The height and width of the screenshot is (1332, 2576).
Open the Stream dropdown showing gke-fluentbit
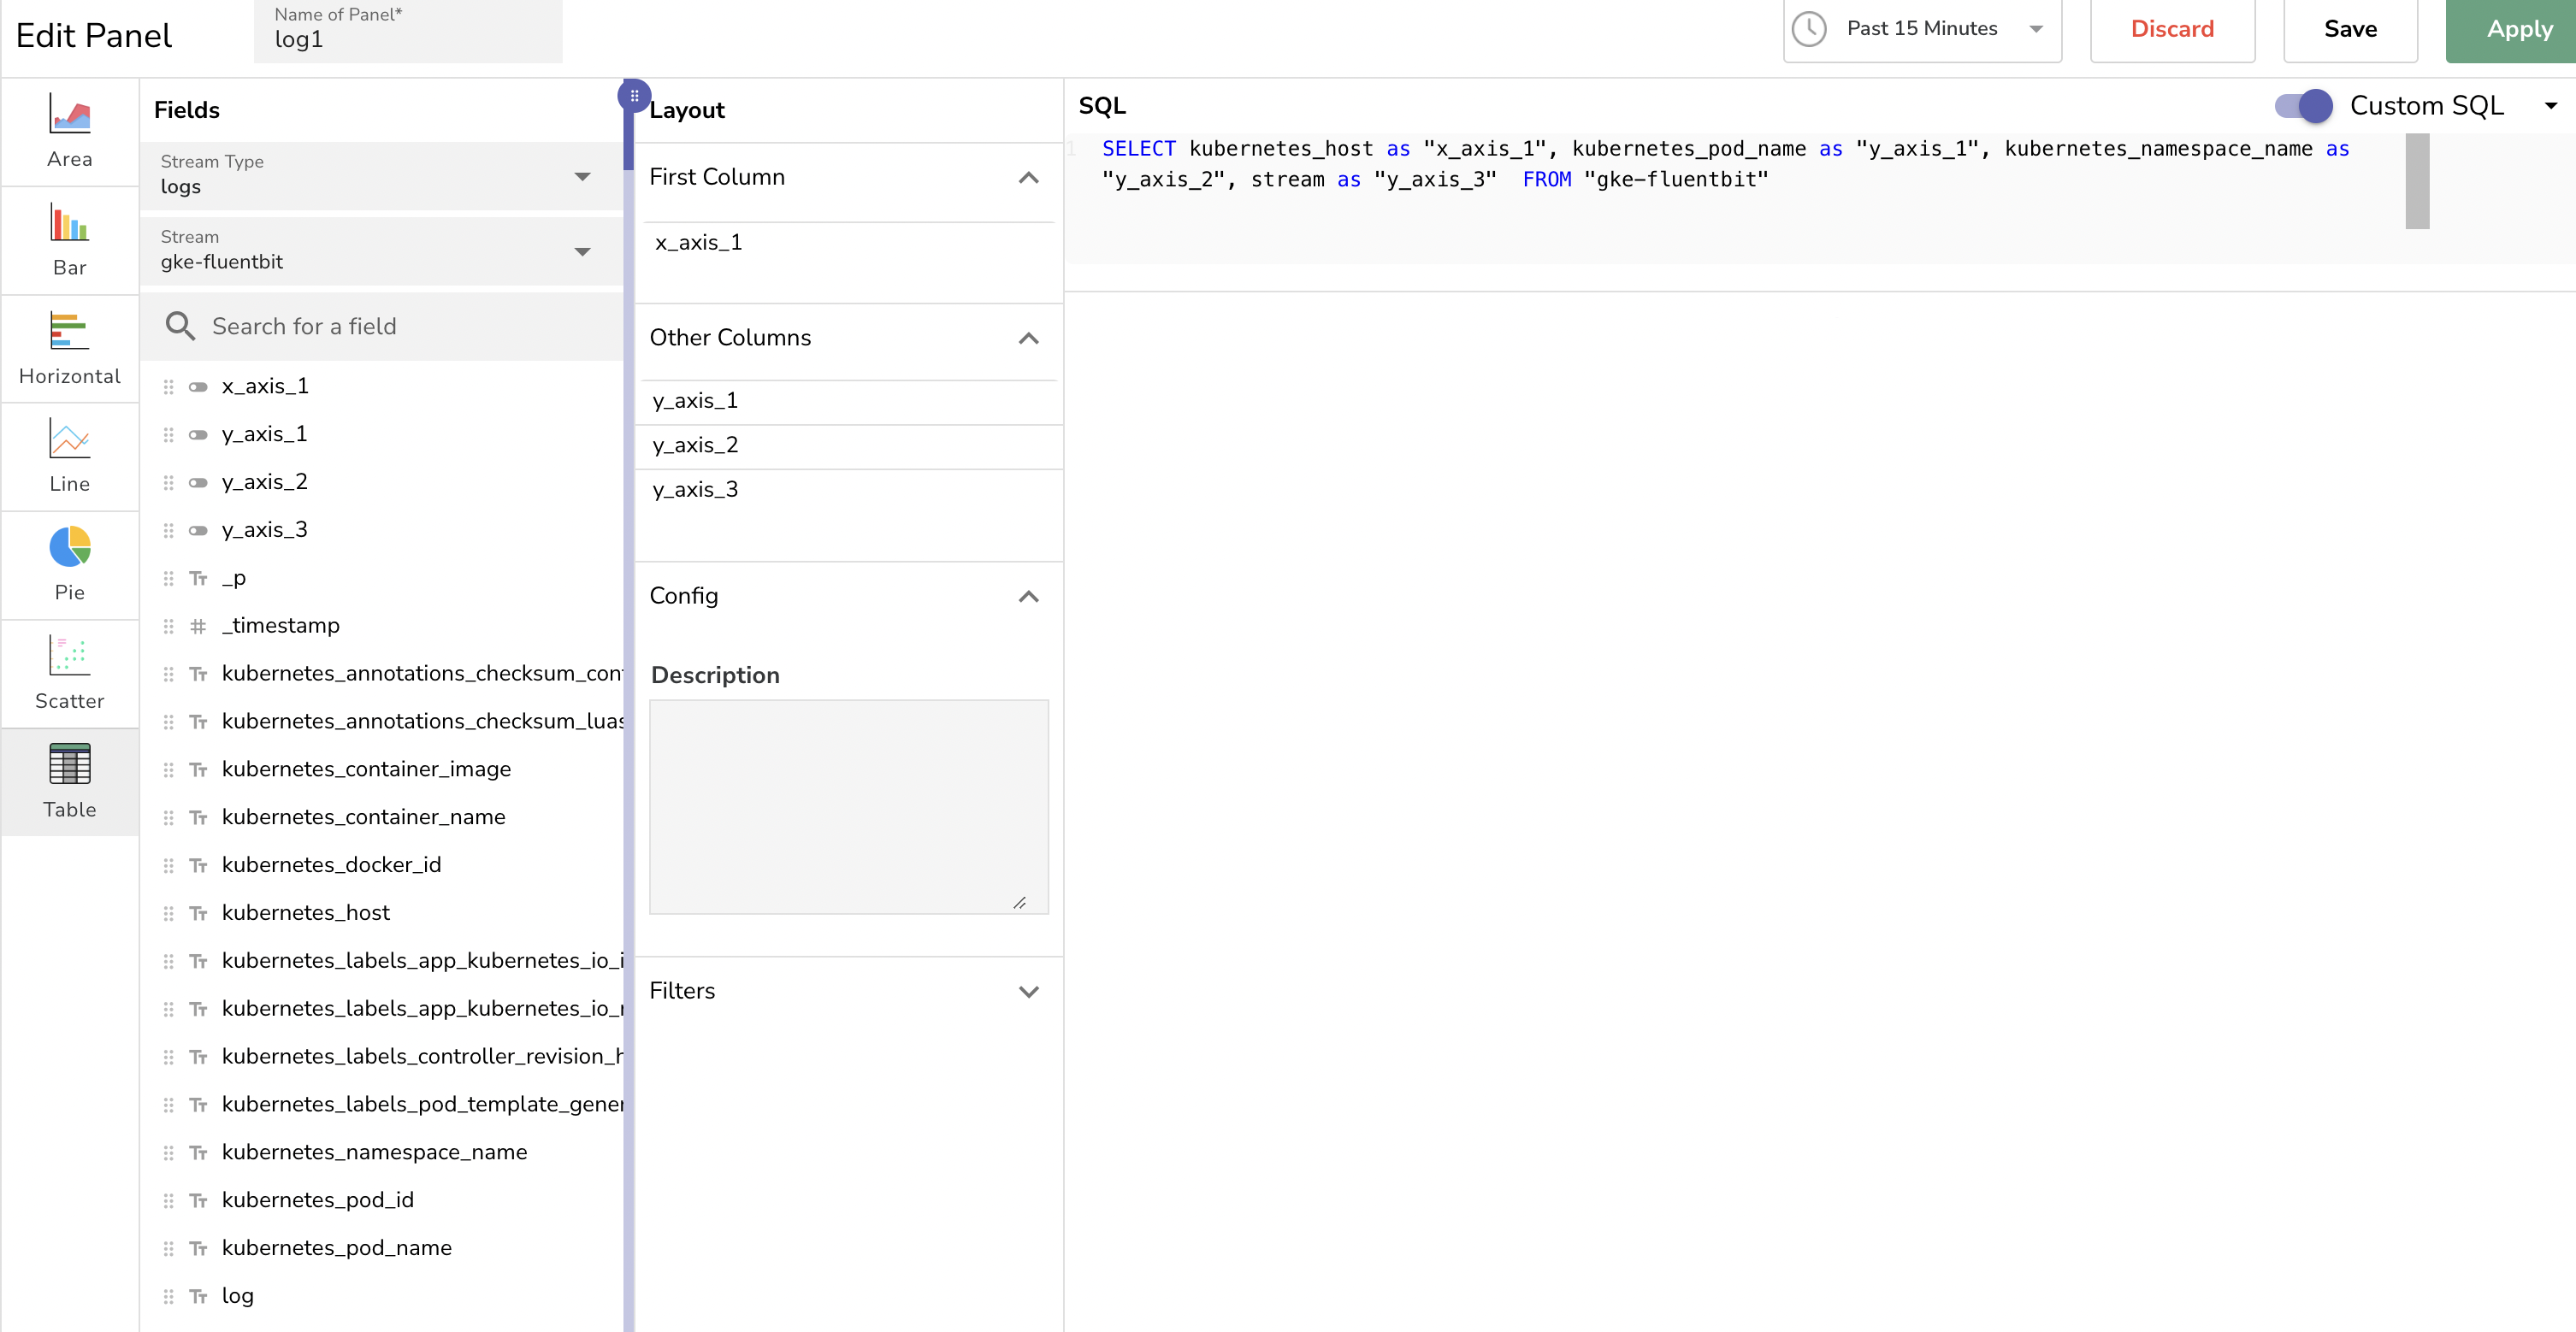[x=583, y=252]
